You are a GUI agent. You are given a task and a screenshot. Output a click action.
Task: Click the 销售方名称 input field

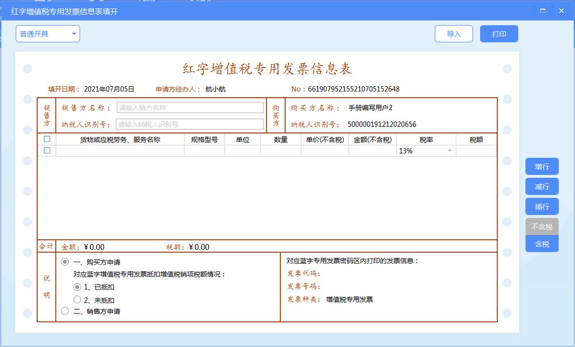pyautogui.click(x=190, y=107)
